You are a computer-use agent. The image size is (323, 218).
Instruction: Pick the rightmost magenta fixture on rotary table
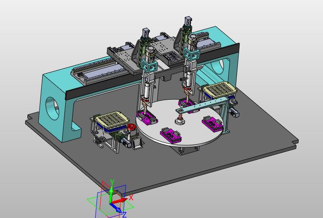213,124
